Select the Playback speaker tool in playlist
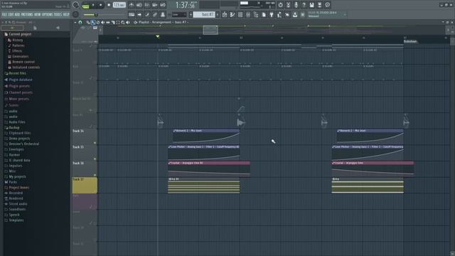455x256 pixels. [x=128, y=22]
